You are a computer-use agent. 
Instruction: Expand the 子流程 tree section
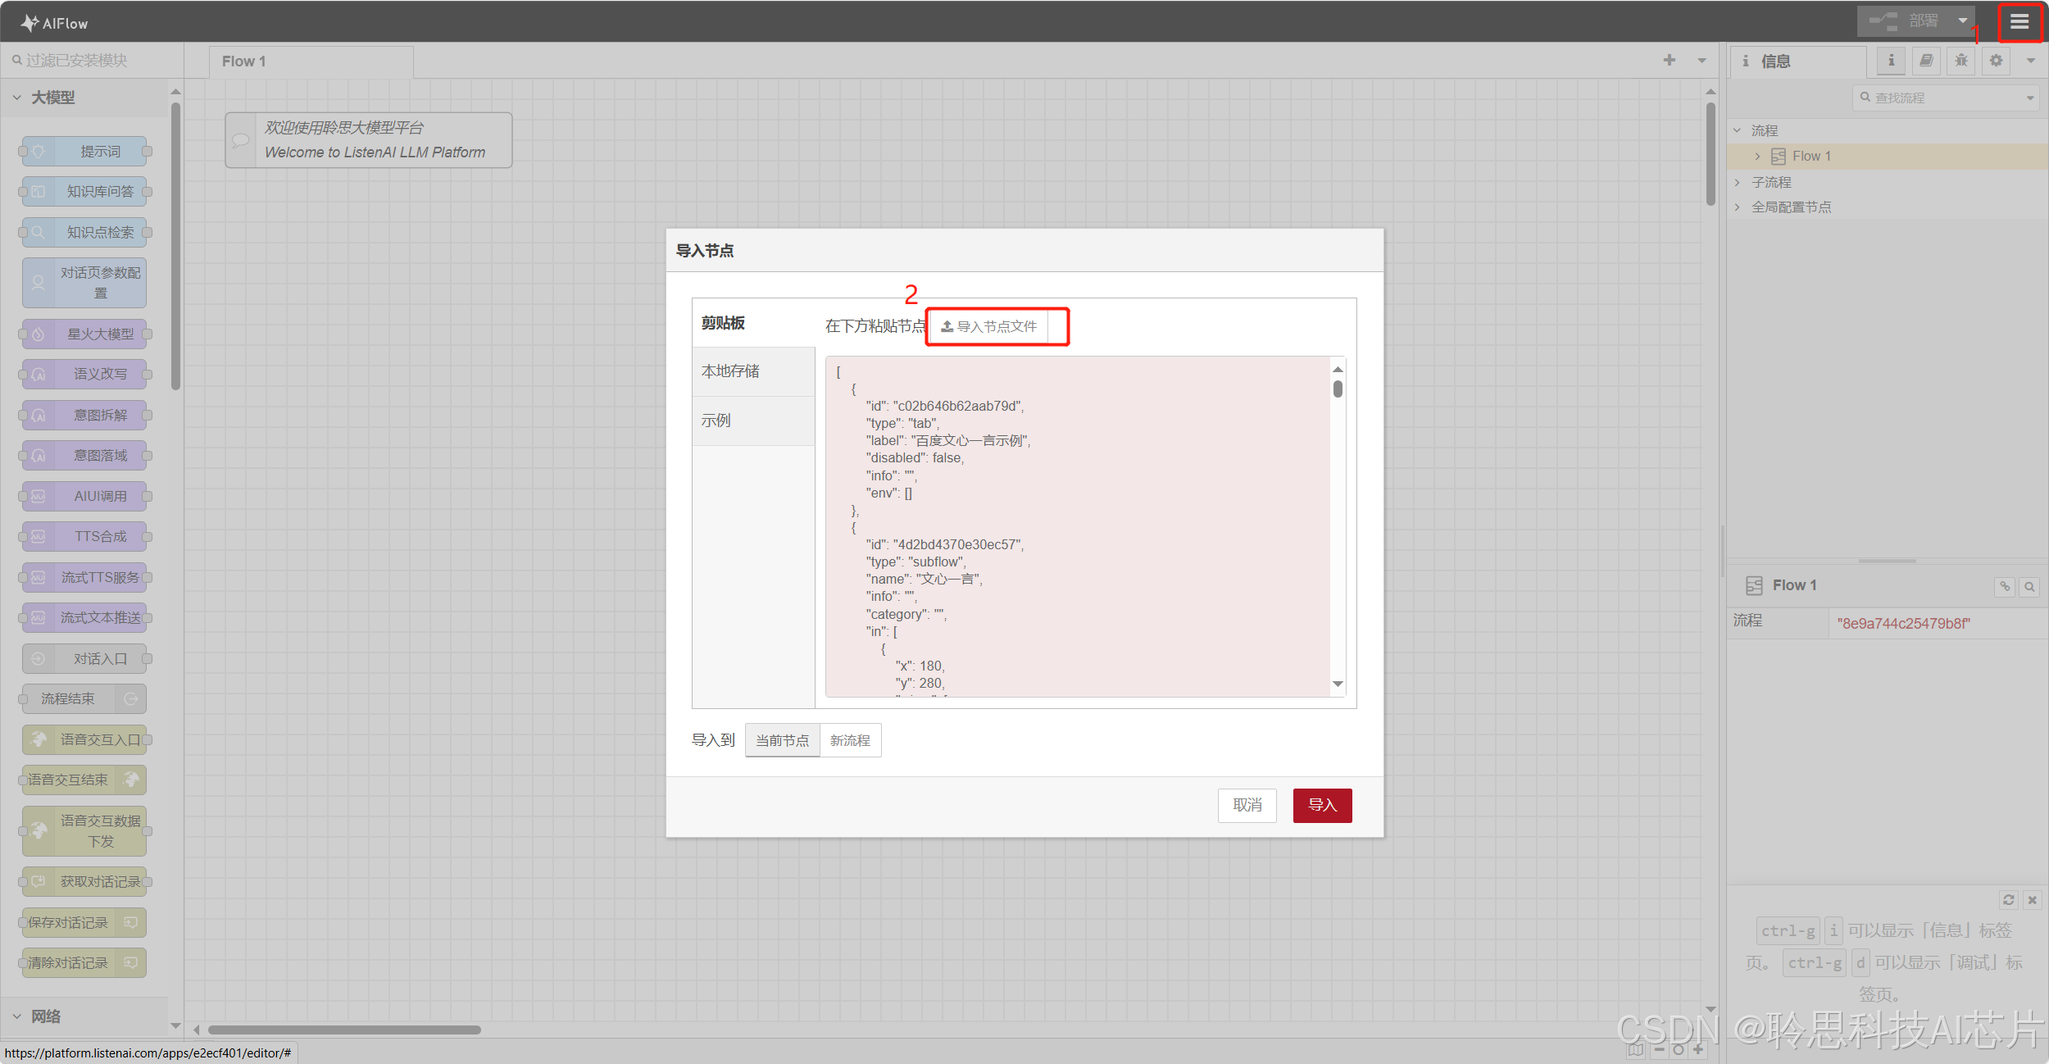click(1737, 182)
